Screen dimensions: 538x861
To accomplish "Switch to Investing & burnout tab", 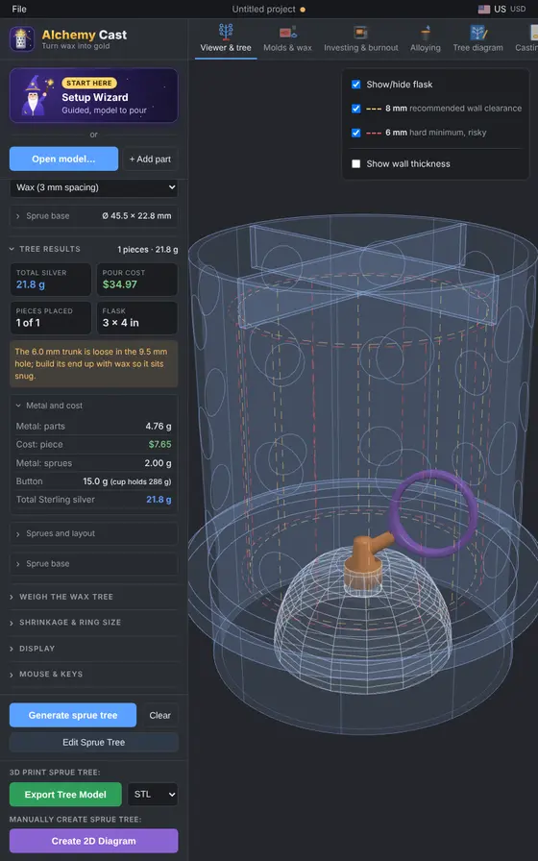I will click(360, 38).
